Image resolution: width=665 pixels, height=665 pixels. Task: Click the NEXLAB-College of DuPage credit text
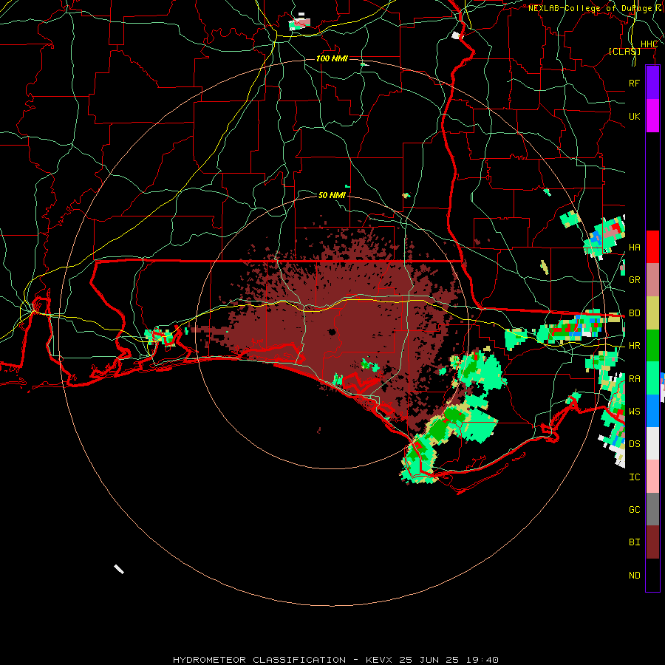click(x=590, y=8)
